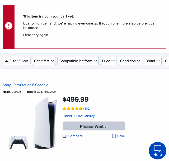Viewport: 169px width, 161px height.
Task: Click Check all availability link
Action: click(x=78, y=116)
